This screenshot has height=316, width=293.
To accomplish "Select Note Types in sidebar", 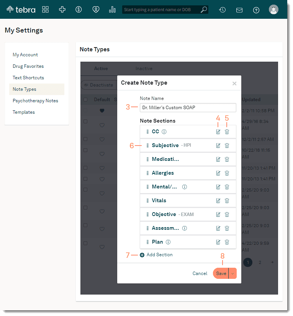I will [37, 89].
